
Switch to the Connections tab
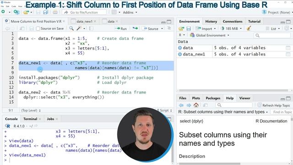(x=233, y=22)
